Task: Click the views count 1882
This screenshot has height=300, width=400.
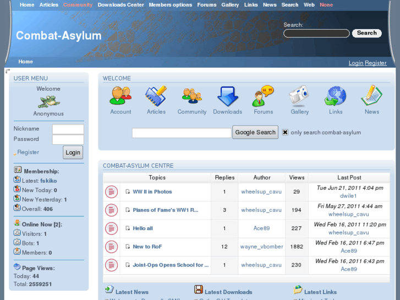Action: pos(297,247)
